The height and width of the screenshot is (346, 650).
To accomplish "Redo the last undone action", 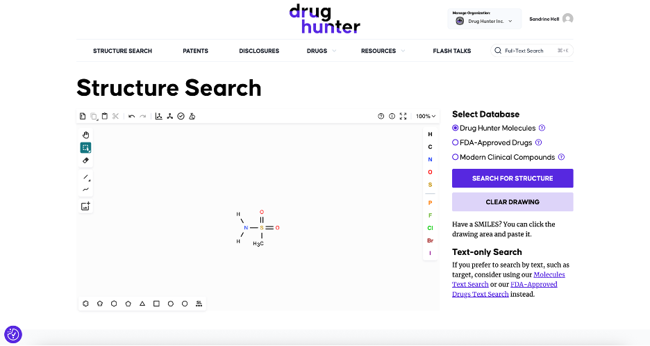I will 142,116.
